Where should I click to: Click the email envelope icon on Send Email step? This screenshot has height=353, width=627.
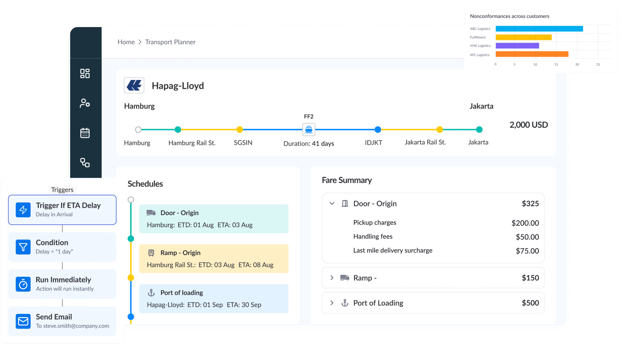pos(23,321)
